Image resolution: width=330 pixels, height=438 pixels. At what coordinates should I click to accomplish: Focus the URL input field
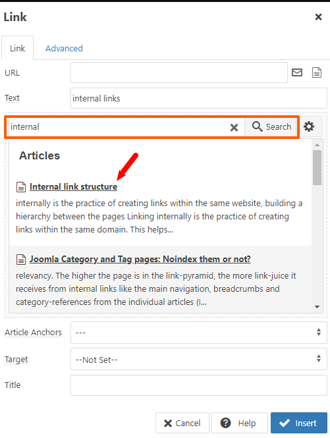click(x=179, y=72)
